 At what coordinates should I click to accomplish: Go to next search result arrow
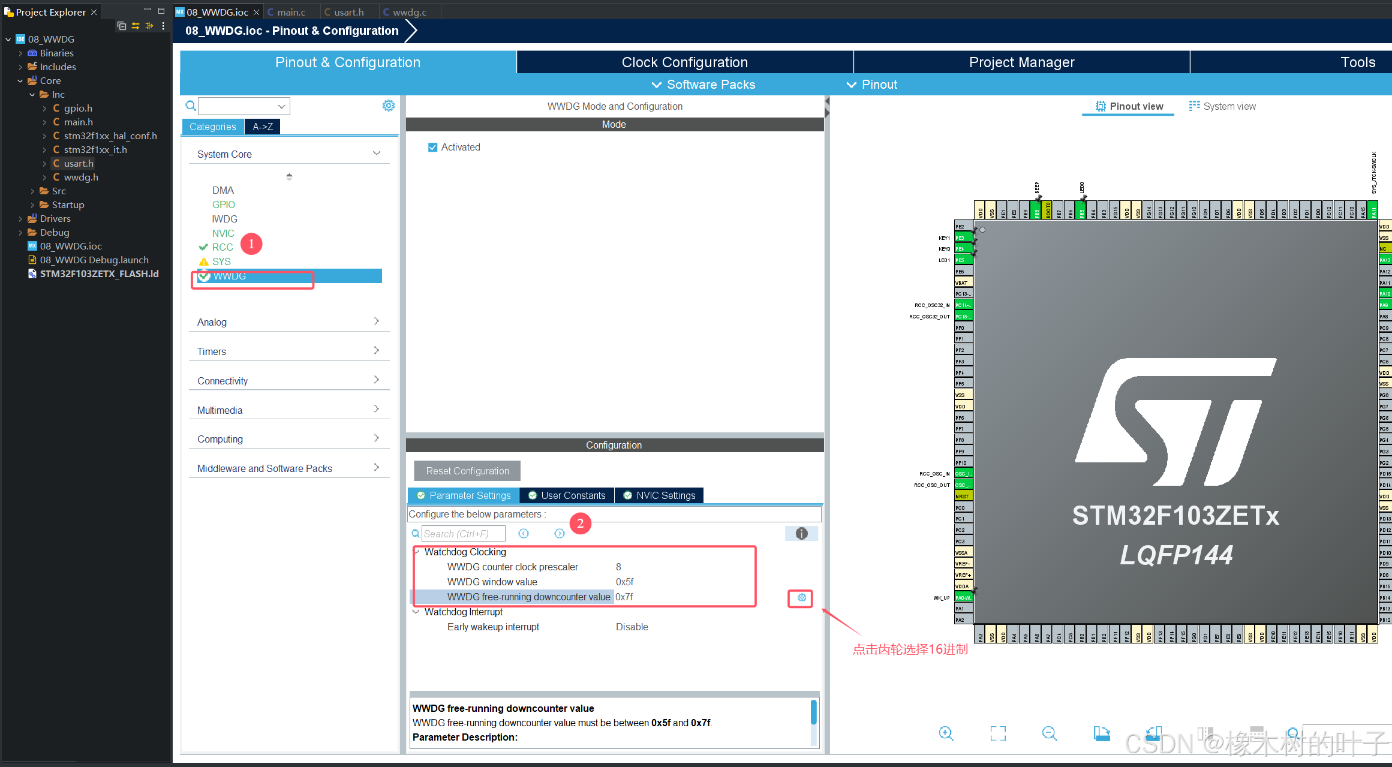pyautogui.click(x=559, y=533)
